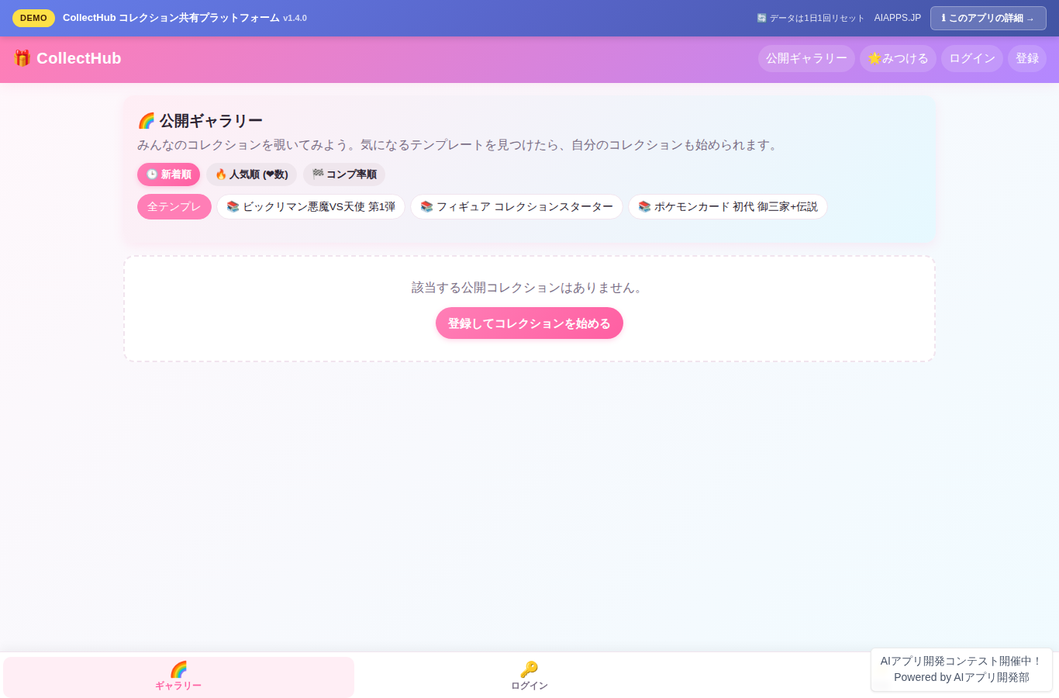Click 登録してコレクションを始める button
The height and width of the screenshot is (698, 1059).
click(x=529, y=323)
